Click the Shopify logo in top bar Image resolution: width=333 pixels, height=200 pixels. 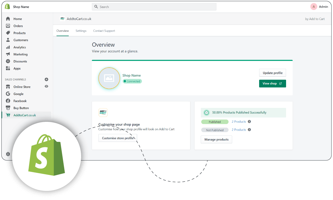pyautogui.click(x=8, y=7)
